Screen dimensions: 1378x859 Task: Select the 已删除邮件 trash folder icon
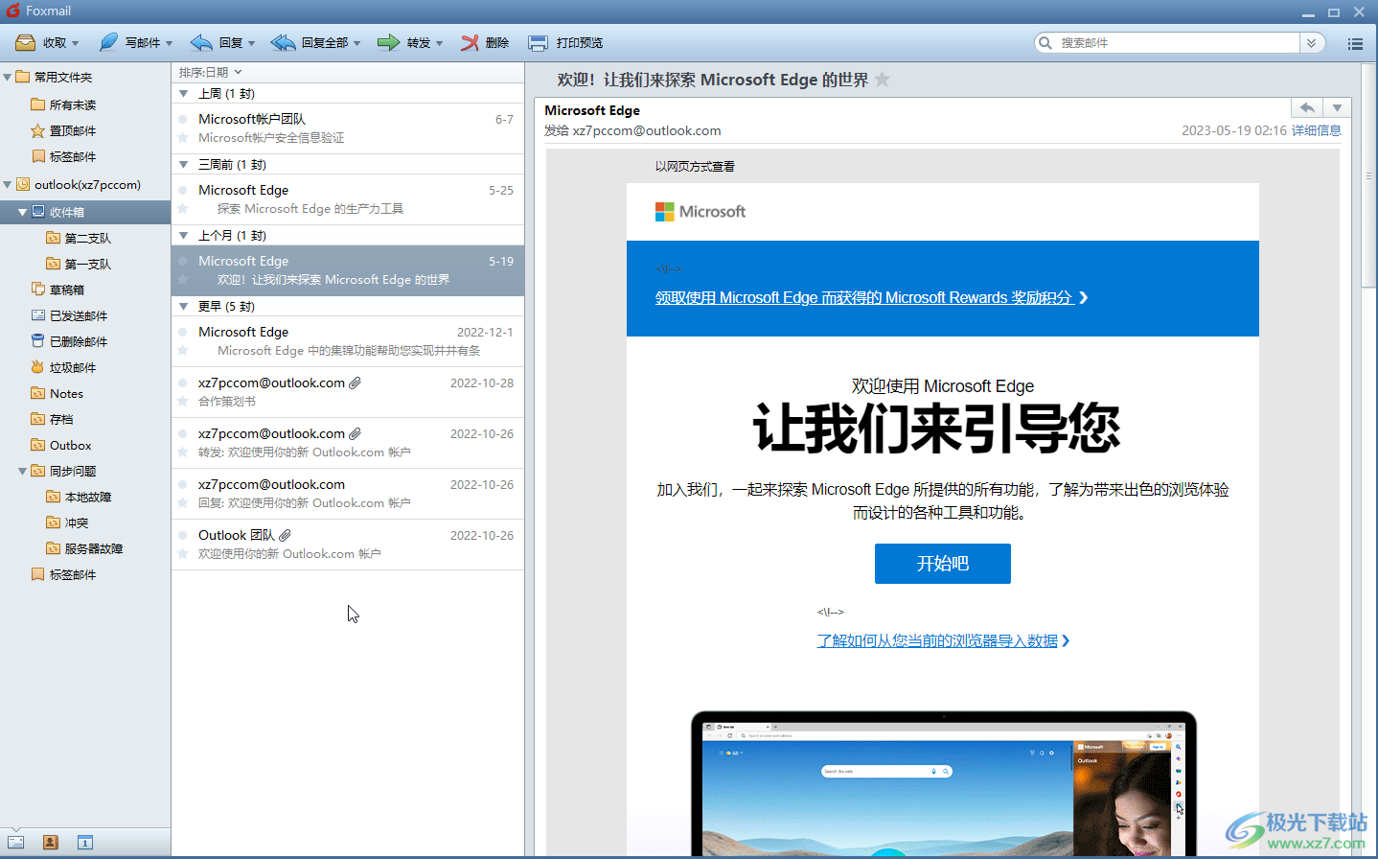(37, 341)
